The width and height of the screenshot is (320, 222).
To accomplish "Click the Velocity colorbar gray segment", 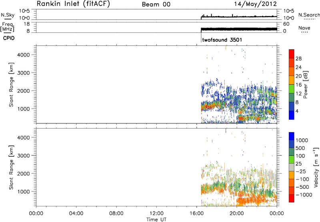I will click(292, 167).
